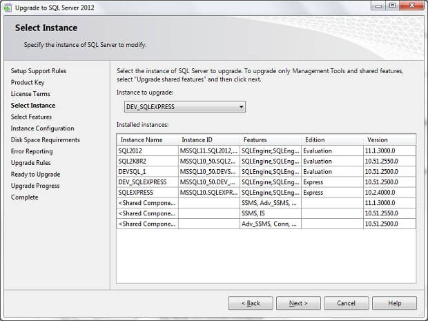
Task: Select the Select Features step
Action: (x=31, y=117)
